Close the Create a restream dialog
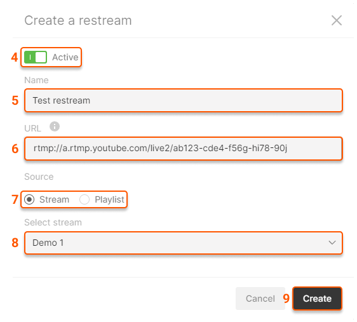The height and width of the screenshot is (322, 357). pyautogui.click(x=337, y=20)
